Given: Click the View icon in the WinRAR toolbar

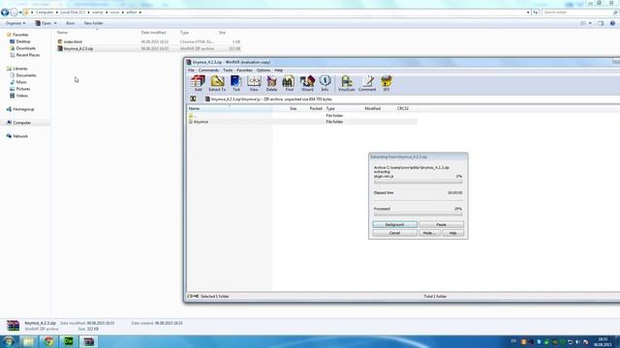Looking at the screenshot, I should (x=254, y=83).
